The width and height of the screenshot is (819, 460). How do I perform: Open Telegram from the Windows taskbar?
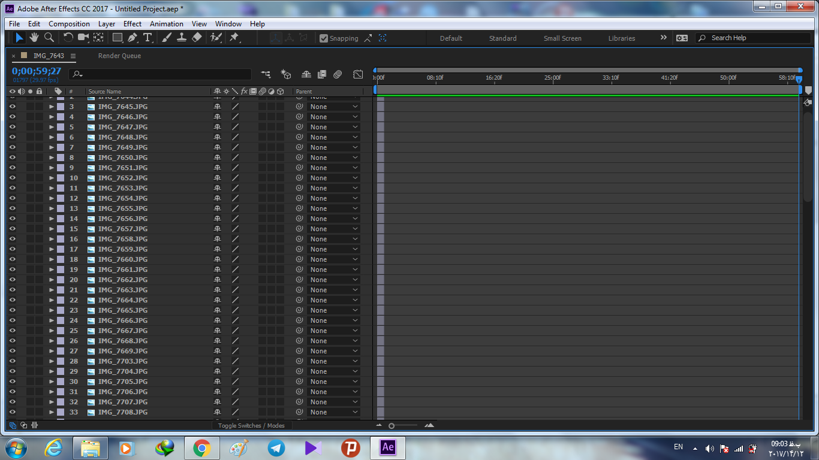276,447
